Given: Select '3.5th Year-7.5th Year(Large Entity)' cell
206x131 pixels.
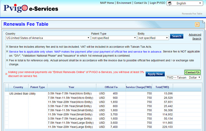Looking at the screenshot, I should [x=70, y=119].
